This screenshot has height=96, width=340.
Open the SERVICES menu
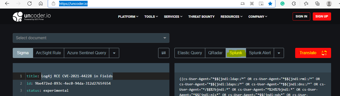point(173,17)
